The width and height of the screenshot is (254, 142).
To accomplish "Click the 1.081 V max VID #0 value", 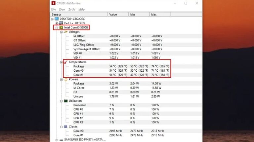I will 156,53.
